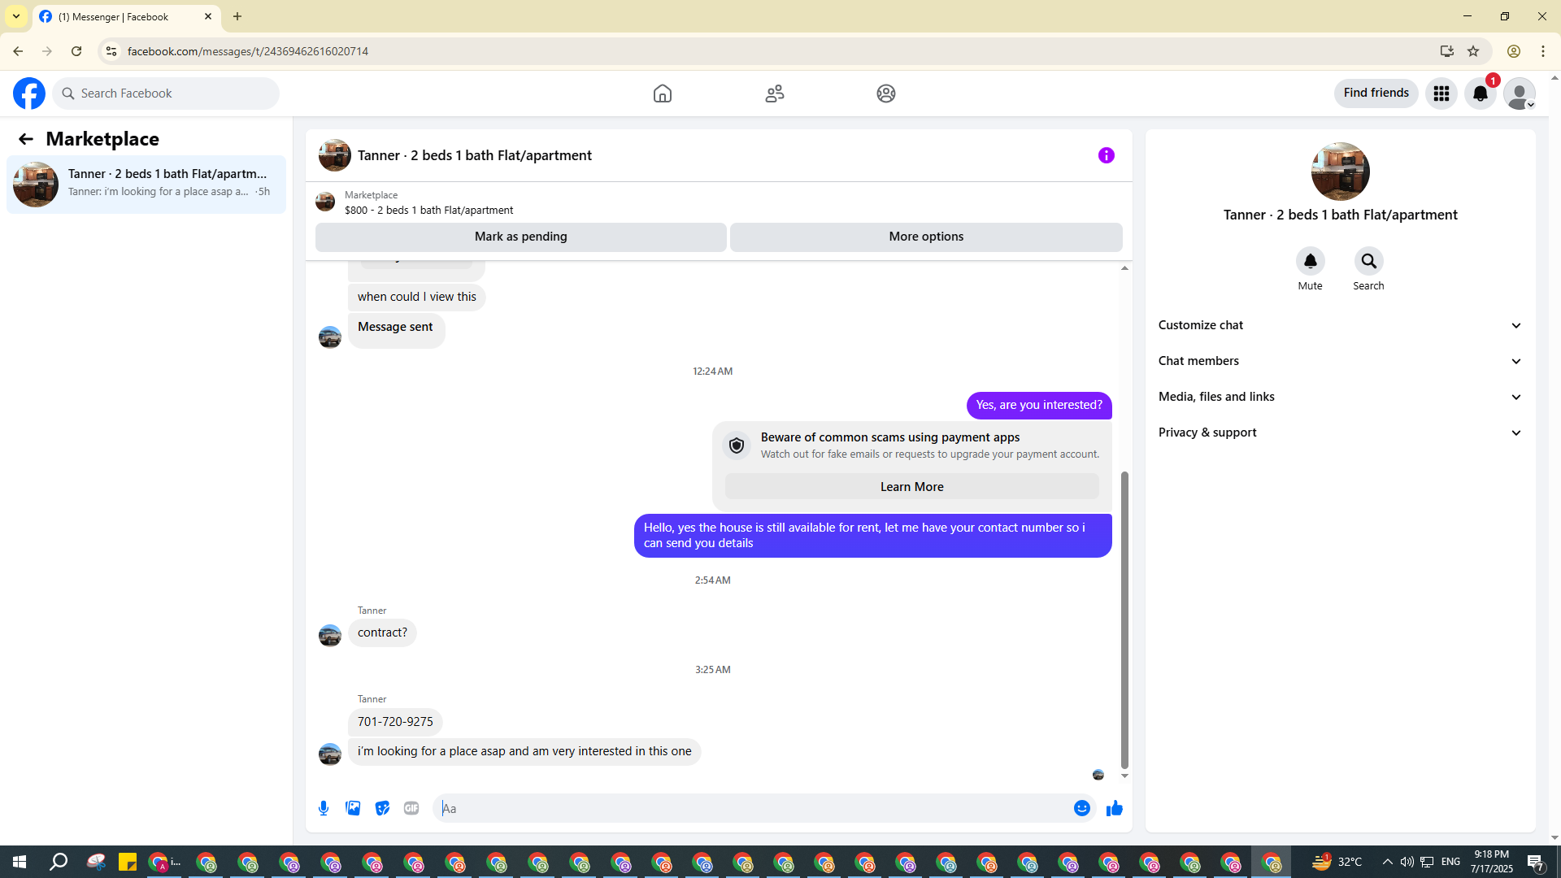Open a new browser tab

(237, 16)
